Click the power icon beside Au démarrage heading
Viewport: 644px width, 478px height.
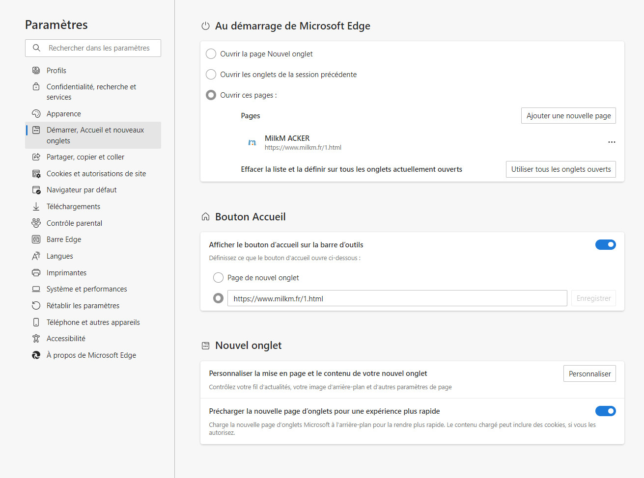click(205, 26)
